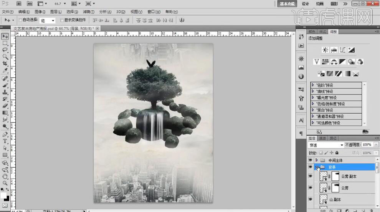Expand the 中间主体 layer group
This screenshot has height=212, width=380.
click(317, 160)
